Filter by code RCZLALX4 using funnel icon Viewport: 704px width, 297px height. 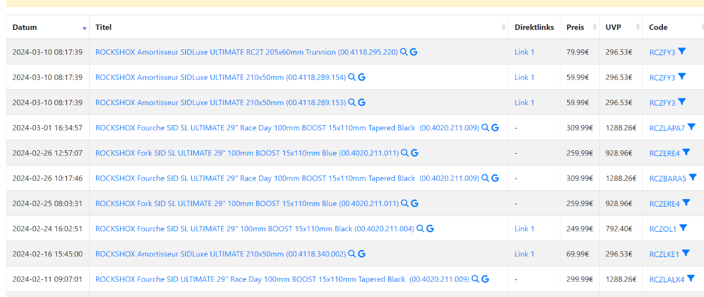691,278
